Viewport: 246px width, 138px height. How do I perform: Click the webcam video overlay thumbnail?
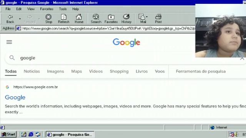pos(221,31)
